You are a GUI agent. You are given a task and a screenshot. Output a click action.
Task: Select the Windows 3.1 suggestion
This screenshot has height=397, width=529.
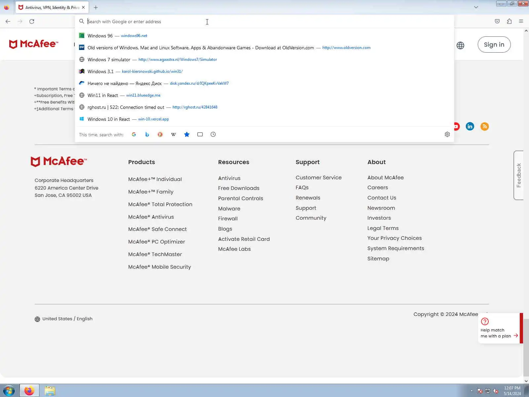point(264,71)
